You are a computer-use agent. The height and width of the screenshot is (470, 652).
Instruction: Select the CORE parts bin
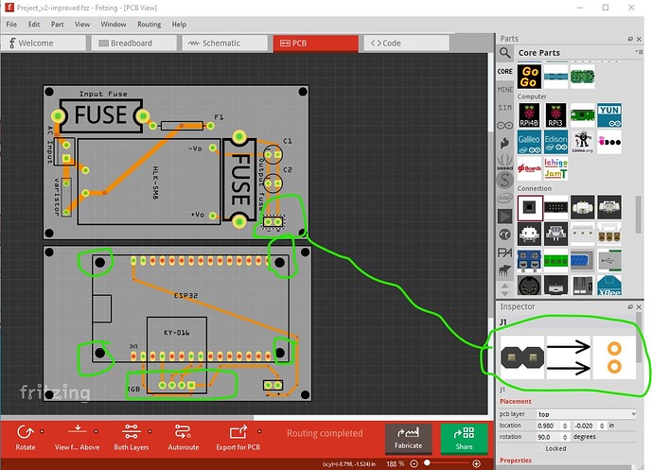504,72
